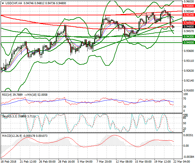
Task: Select the 0.94570 price scale value
Action: point(189,31)
